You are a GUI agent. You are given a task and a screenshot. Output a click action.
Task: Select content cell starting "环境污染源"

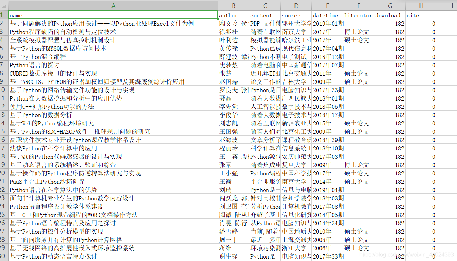point(265,248)
